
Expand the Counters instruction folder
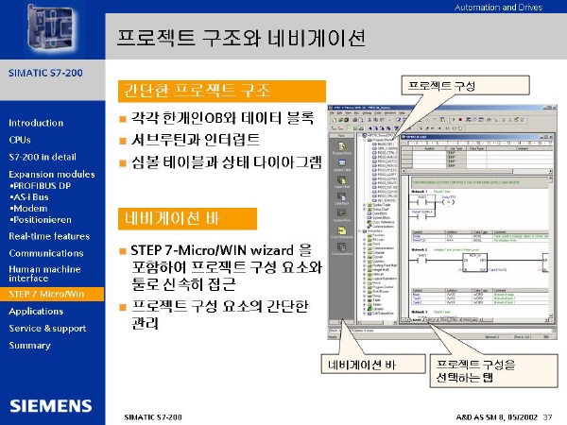coord(364,262)
